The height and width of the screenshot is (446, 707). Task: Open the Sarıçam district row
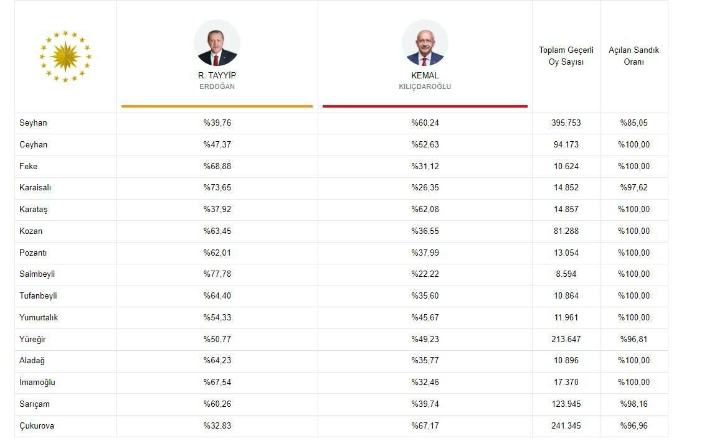point(34,404)
